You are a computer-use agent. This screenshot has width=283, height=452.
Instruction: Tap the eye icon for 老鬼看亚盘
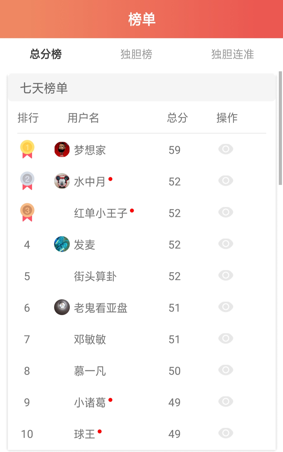pyautogui.click(x=226, y=307)
